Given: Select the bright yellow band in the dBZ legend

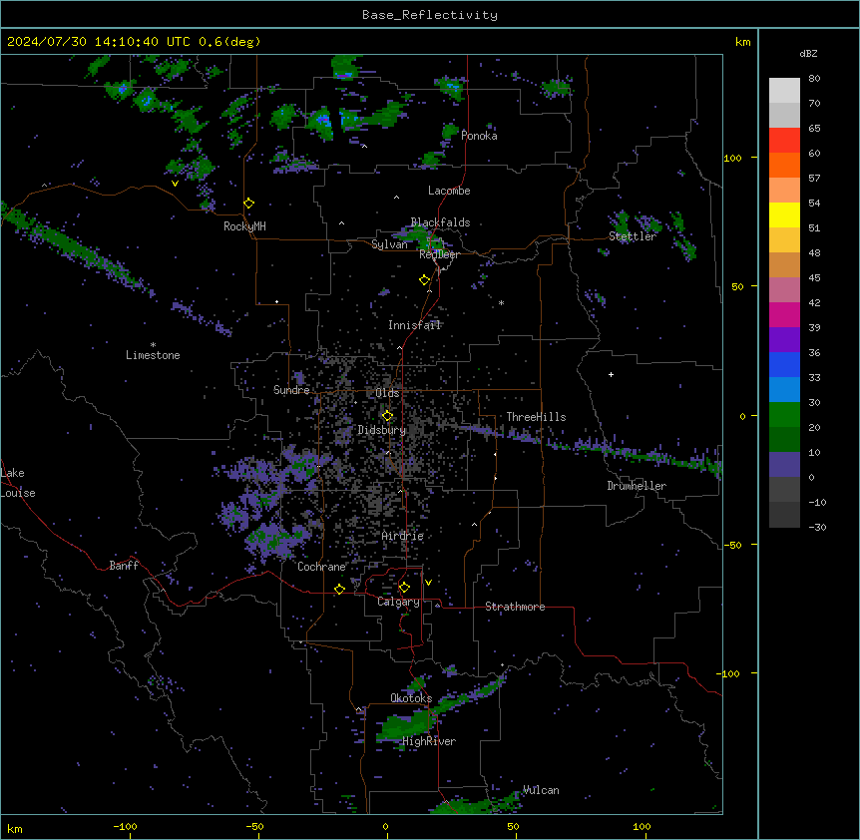Looking at the screenshot, I should pyautogui.click(x=784, y=214).
